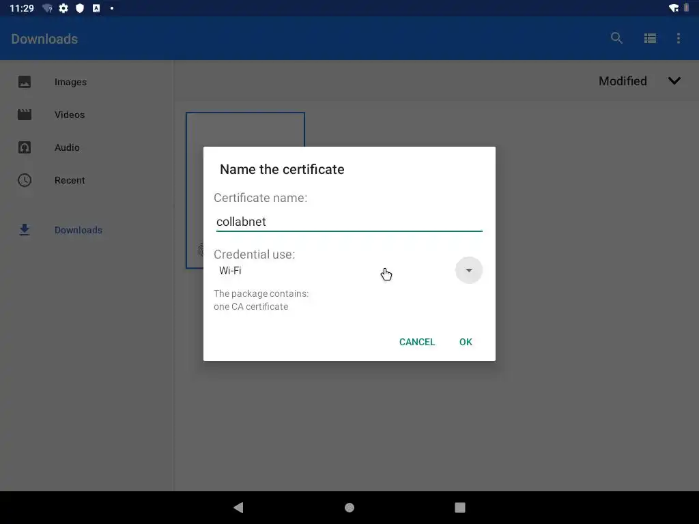Image resolution: width=699 pixels, height=524 pixels.
Task: Tap the keyboard 'A' status icon
Action: pos(96,8)
